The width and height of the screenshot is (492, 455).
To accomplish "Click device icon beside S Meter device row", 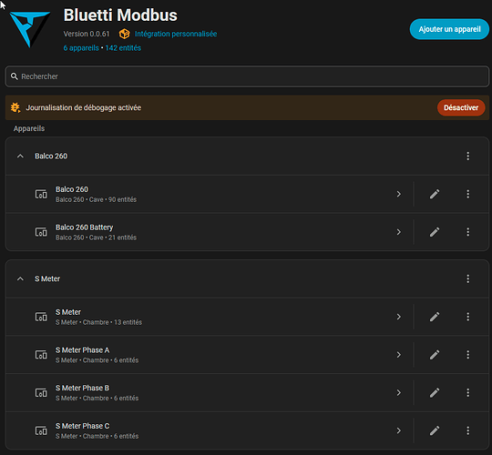I will coord(41,317).
